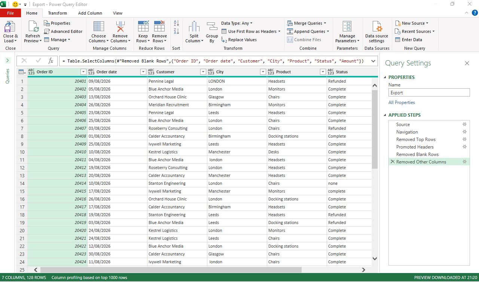Open the Advanced Editor
This screenshot has height=282, width=479.
(63, 31)
